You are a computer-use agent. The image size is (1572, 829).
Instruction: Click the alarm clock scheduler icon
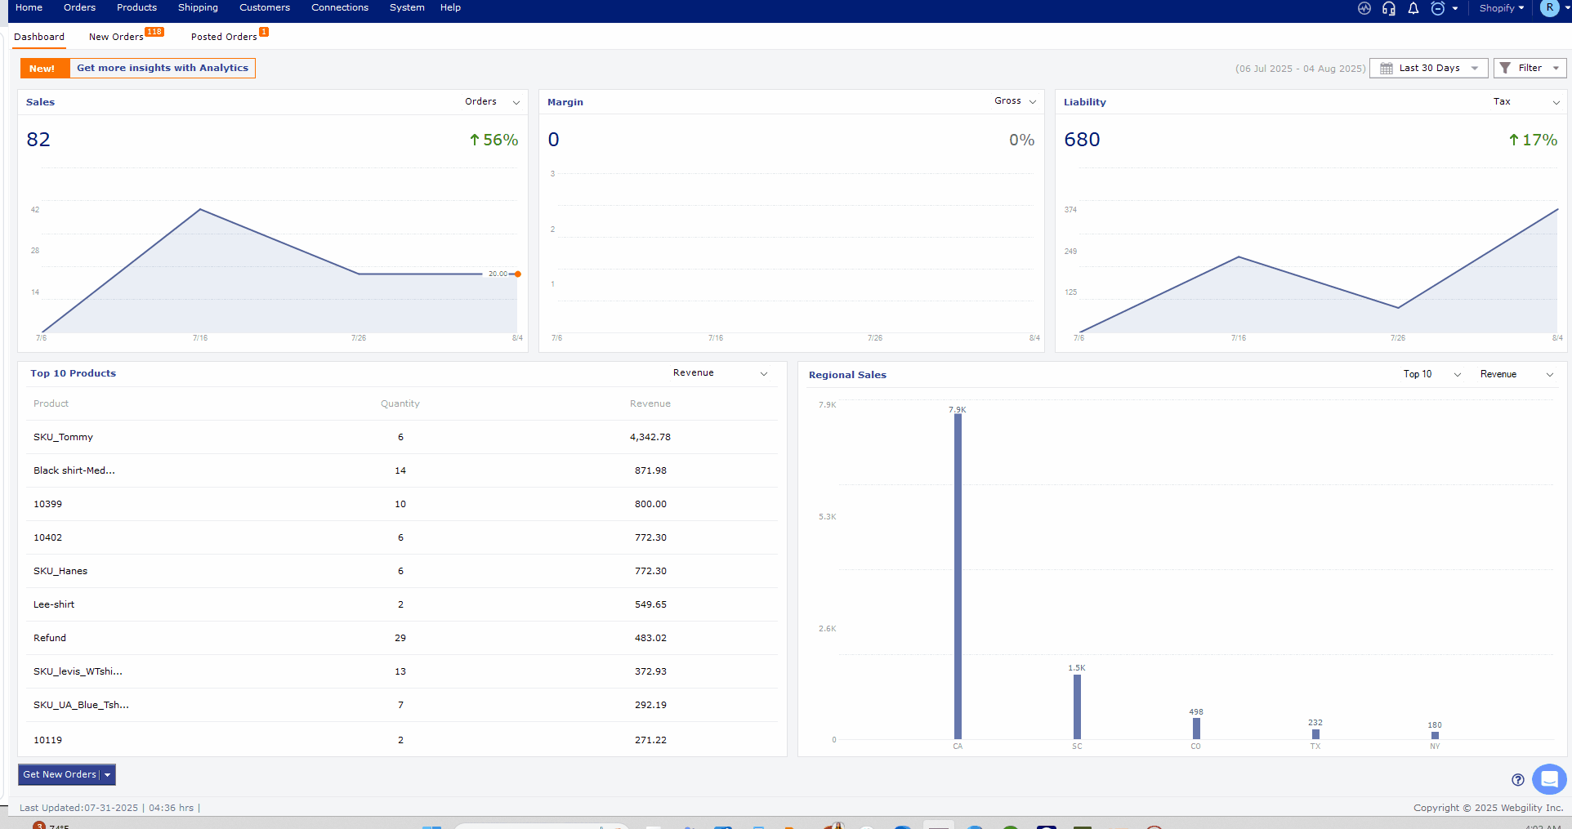(x=1438, y=8)
